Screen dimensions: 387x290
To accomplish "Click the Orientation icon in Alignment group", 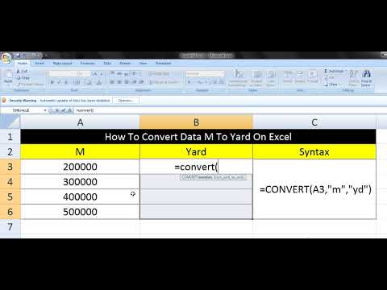I will click(x=135, y=73).
